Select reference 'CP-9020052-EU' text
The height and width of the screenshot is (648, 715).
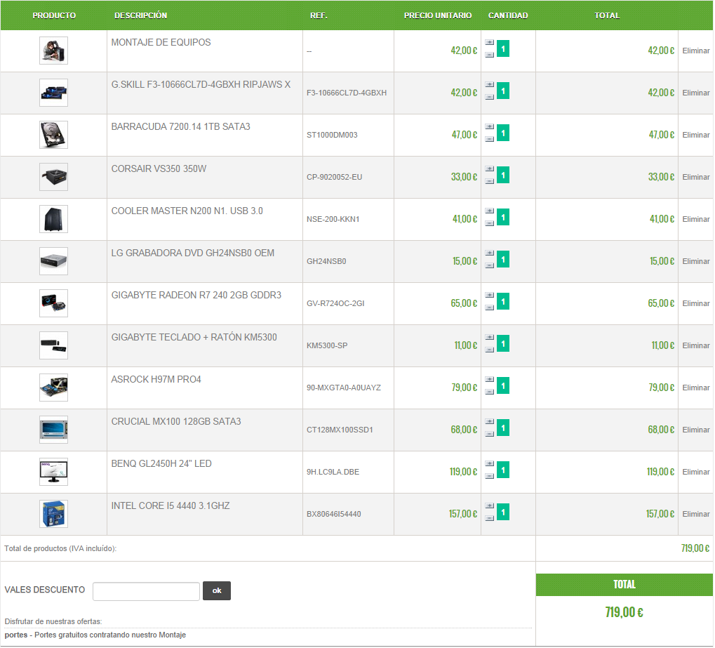pyautogui.click(x=334, y=177)
